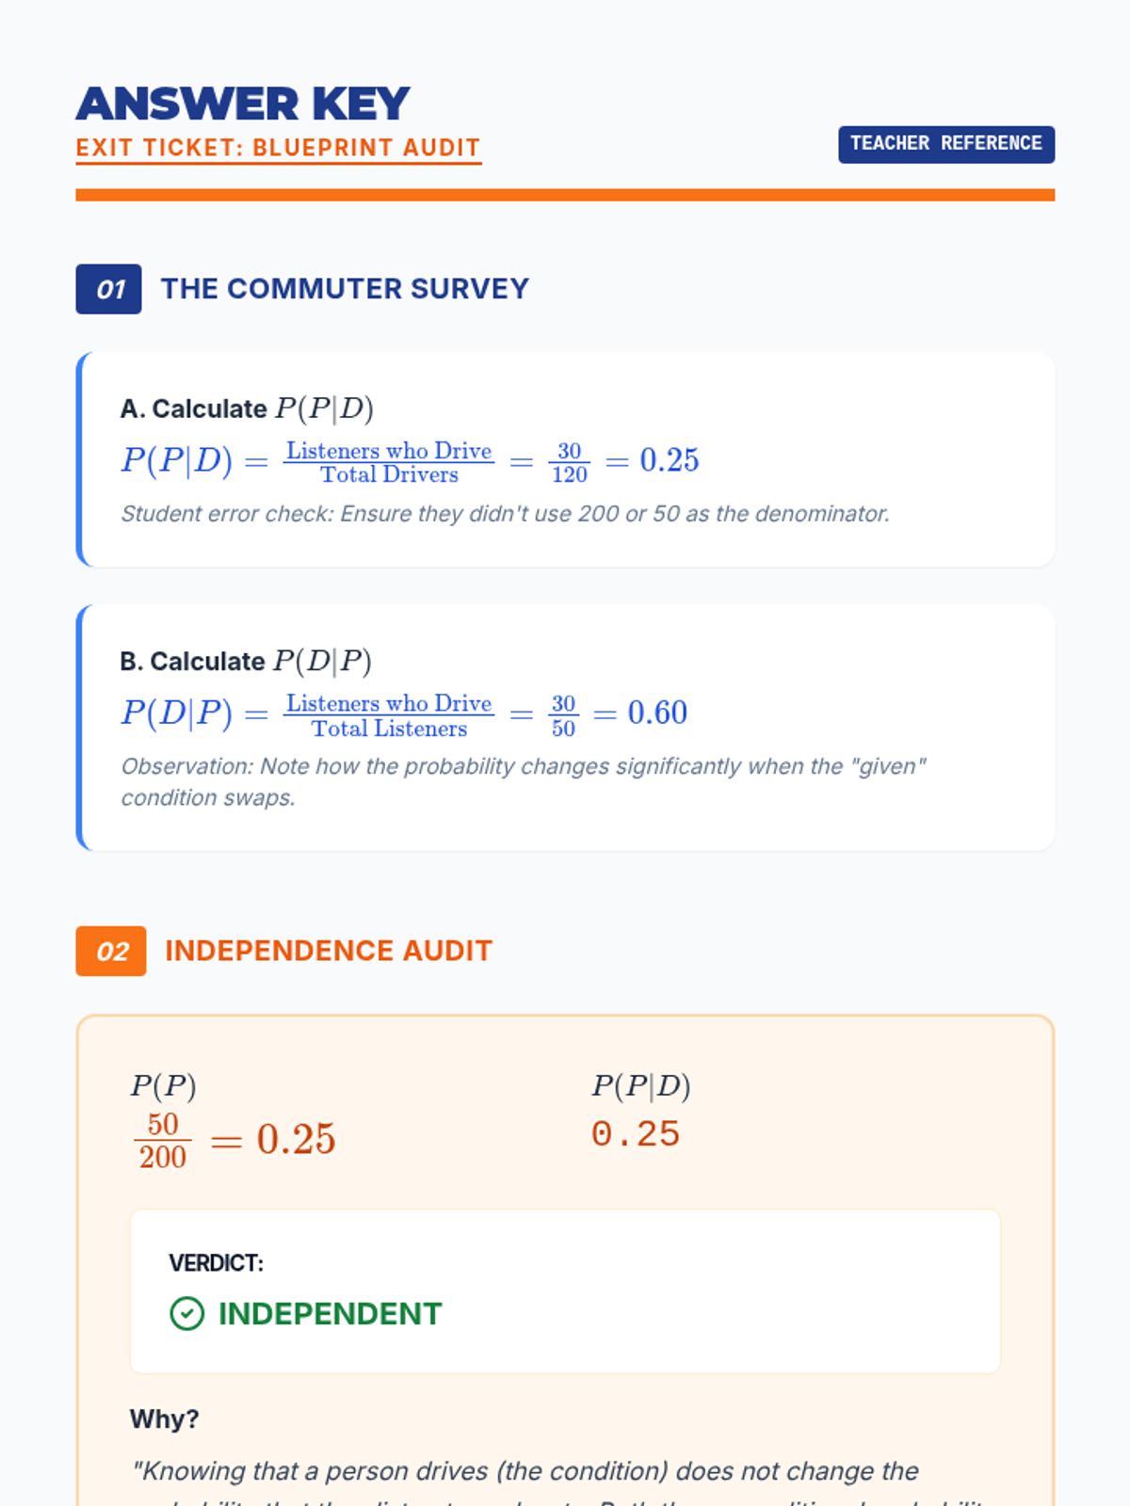Select the INDEPENDENCE AUDIT heading
This screenshot has height=1506, width=1130.
tap(329, 951)
